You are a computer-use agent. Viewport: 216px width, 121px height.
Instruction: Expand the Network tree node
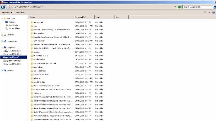2,70
